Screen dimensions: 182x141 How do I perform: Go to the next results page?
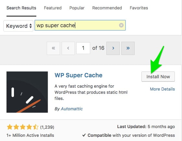(113, 48)
